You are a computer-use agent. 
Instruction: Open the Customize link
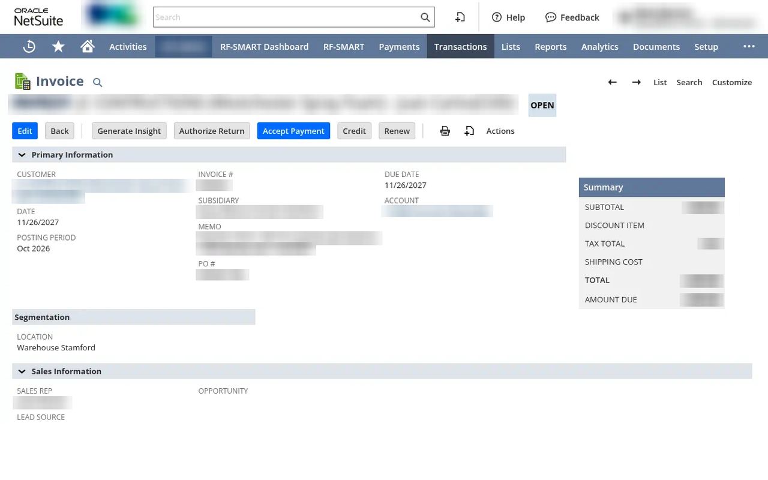732,82
